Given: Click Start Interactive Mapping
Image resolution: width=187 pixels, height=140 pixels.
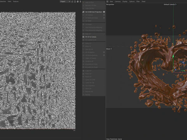Looking at the screenshot, I should coord(93,27).
